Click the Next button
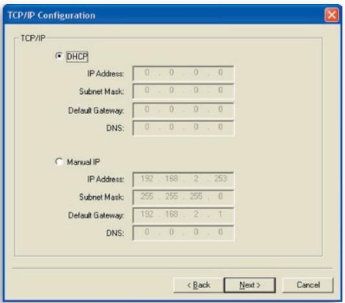Viewport: 345px width, 303px height. [x=250, y=285]
